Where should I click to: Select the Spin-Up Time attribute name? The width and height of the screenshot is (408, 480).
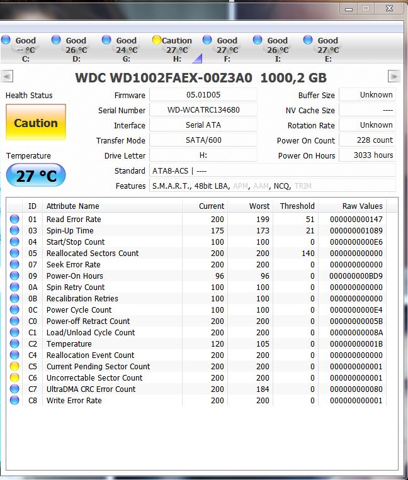coord(70,230)
